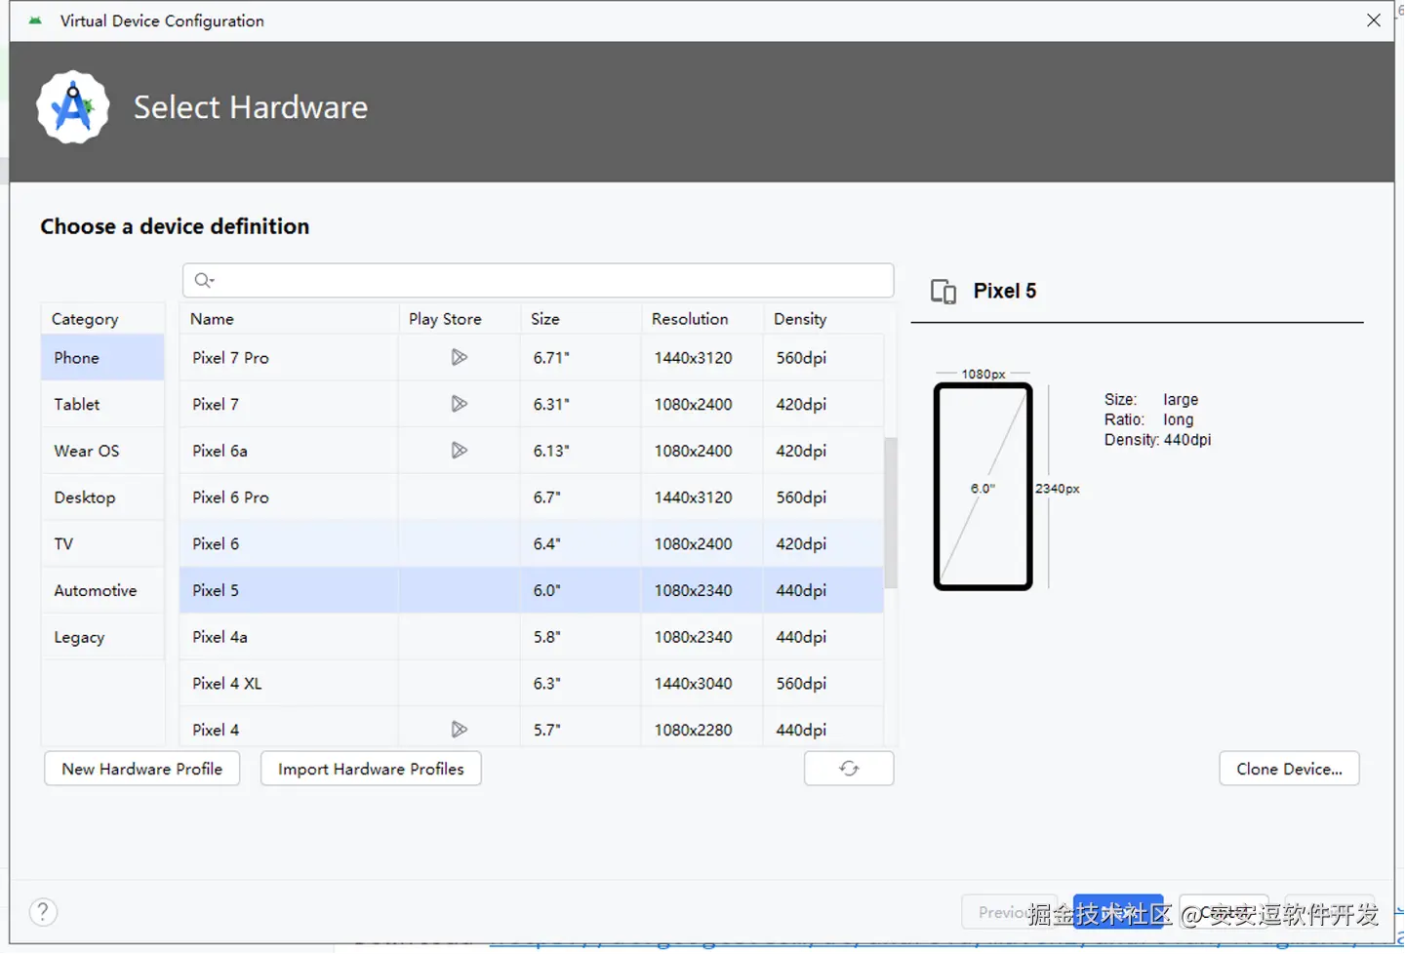Click the Play Store icon for Pixel 4
This screenshot has height=954, width=1405.
pyautogui.click(x=459, y=730)
